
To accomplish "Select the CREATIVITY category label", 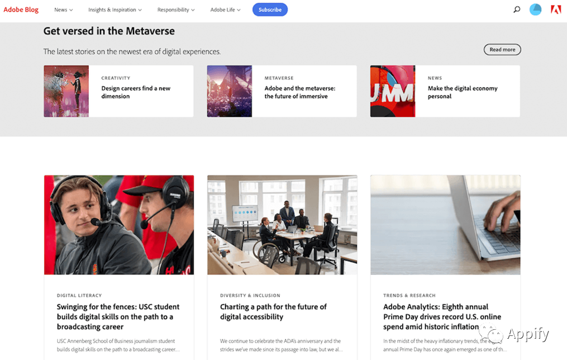I will click(x=116, y=78).
